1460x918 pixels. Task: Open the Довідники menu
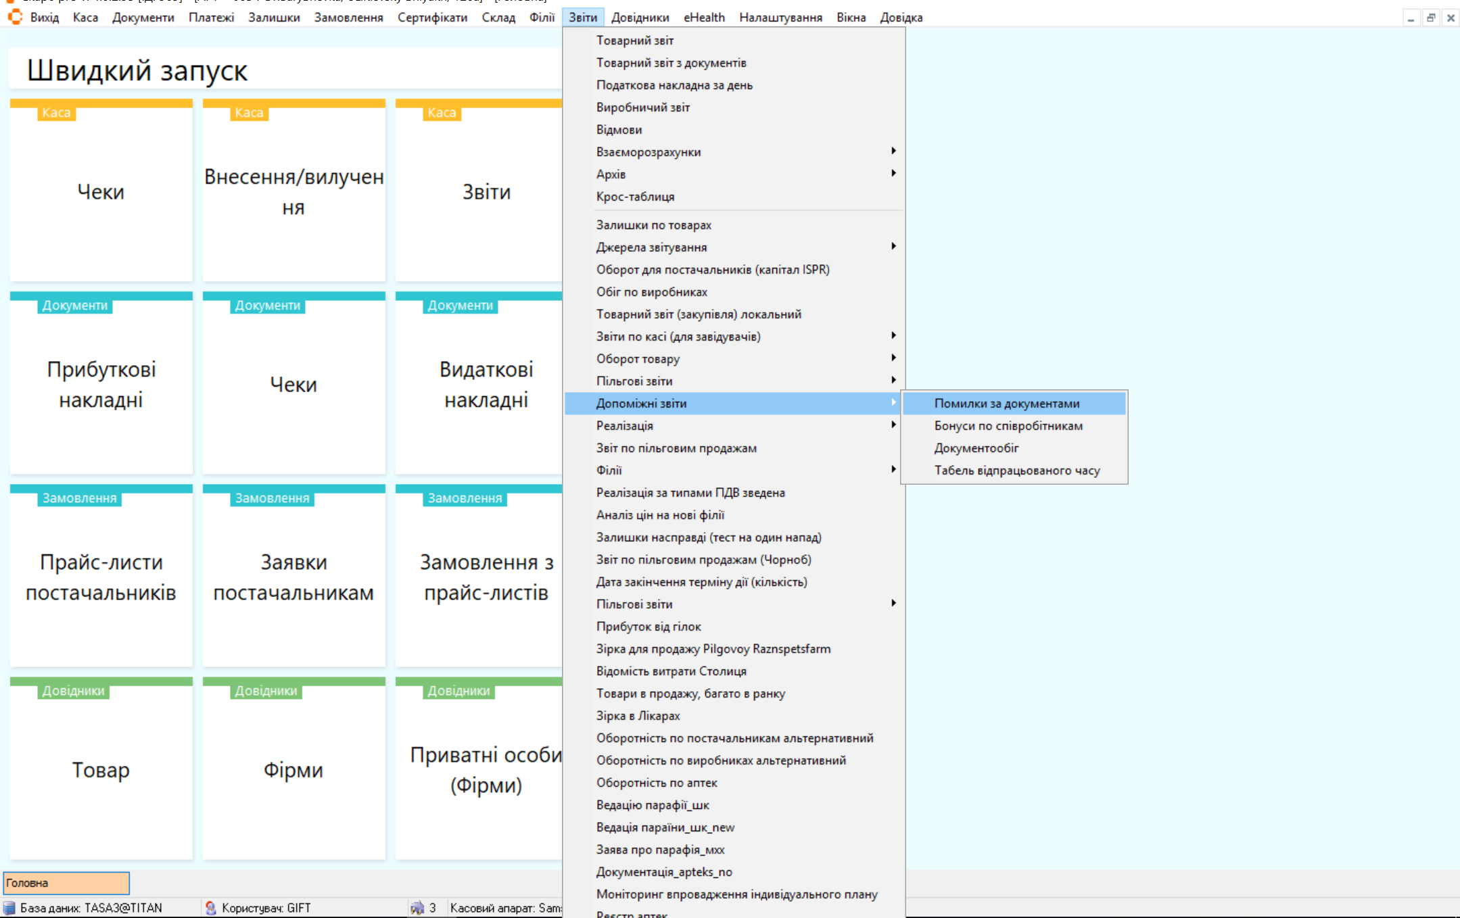coord(640,18)
